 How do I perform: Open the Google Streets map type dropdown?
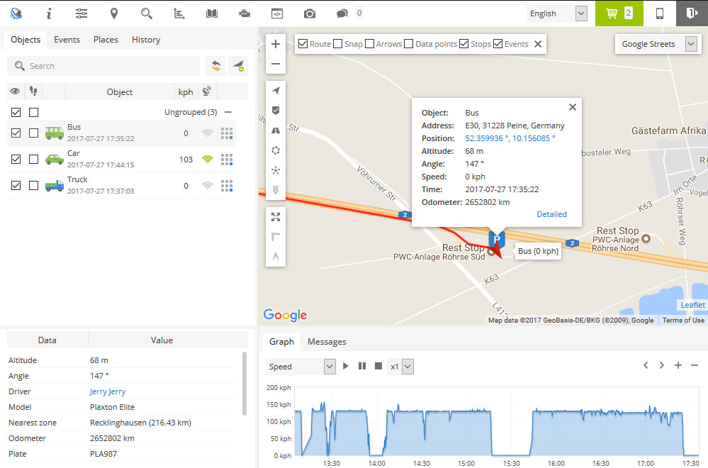(x=657, y=44)
